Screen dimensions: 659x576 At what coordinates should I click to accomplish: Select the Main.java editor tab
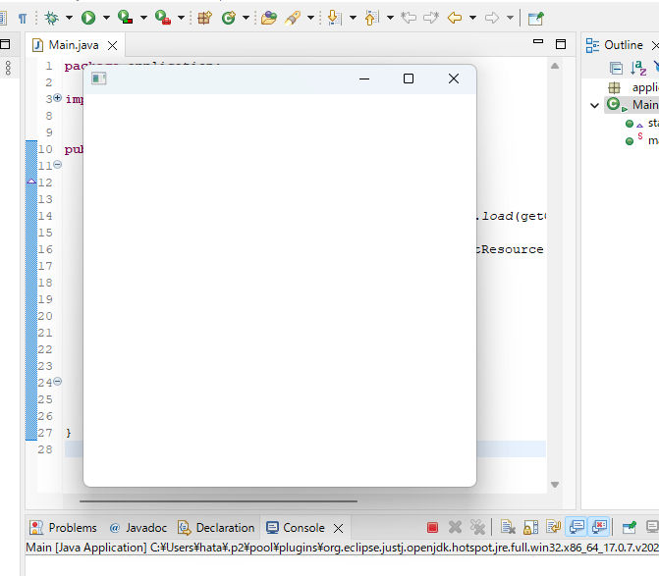pyautogui.click(x=73, y=45)
